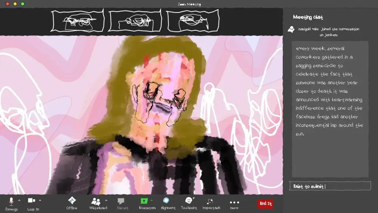Click the chat message starting 'every week, several'
This screenshot has height=213, width=378.
coord(330,91)
